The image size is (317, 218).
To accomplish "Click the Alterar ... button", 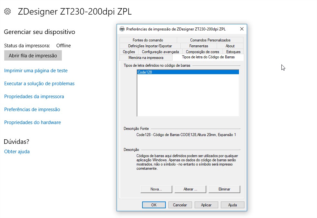I will tap(190, 189).
